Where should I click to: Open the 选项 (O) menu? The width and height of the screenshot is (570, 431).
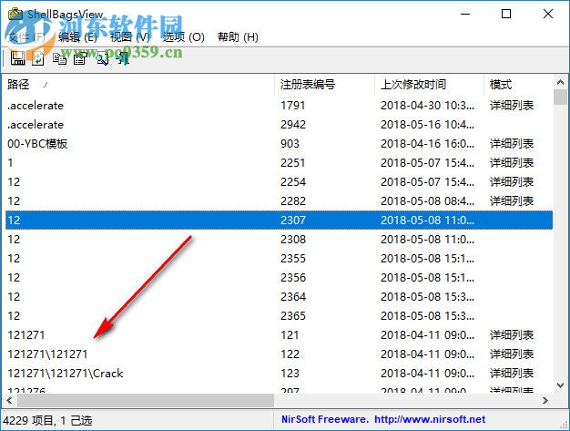pyautogui.click(x=184, y=36)
